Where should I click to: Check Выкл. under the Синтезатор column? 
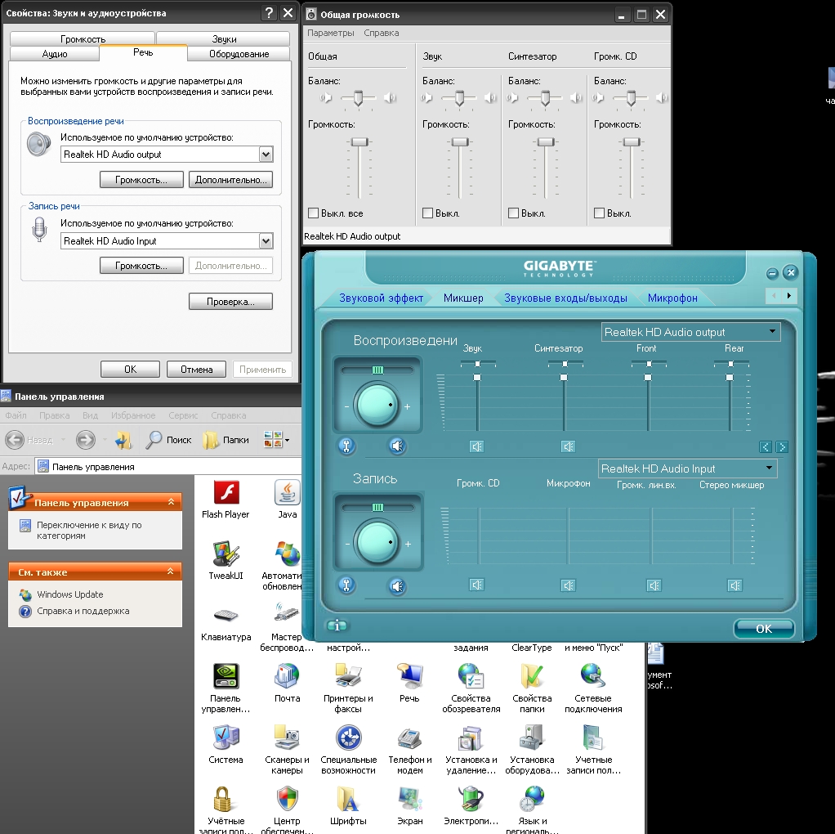point(513,213)
